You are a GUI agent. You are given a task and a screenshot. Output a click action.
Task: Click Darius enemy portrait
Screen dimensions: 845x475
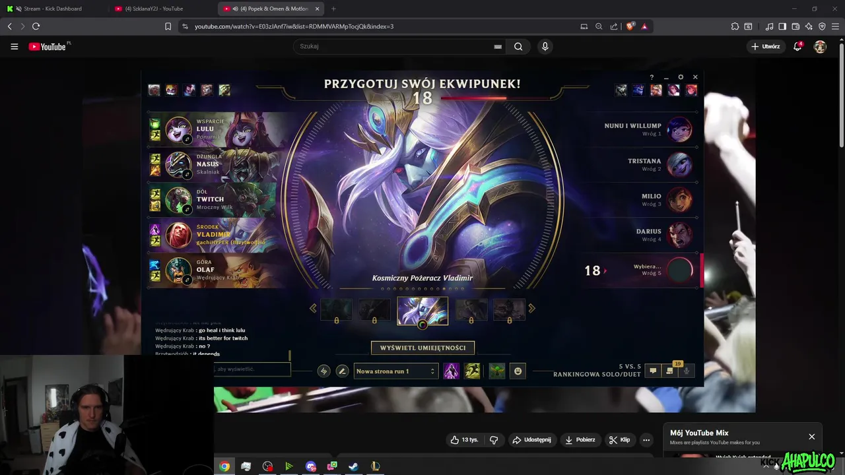coord(679,235)
